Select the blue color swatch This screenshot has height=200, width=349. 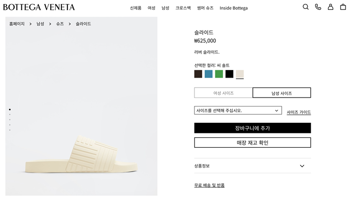[208, 74]
